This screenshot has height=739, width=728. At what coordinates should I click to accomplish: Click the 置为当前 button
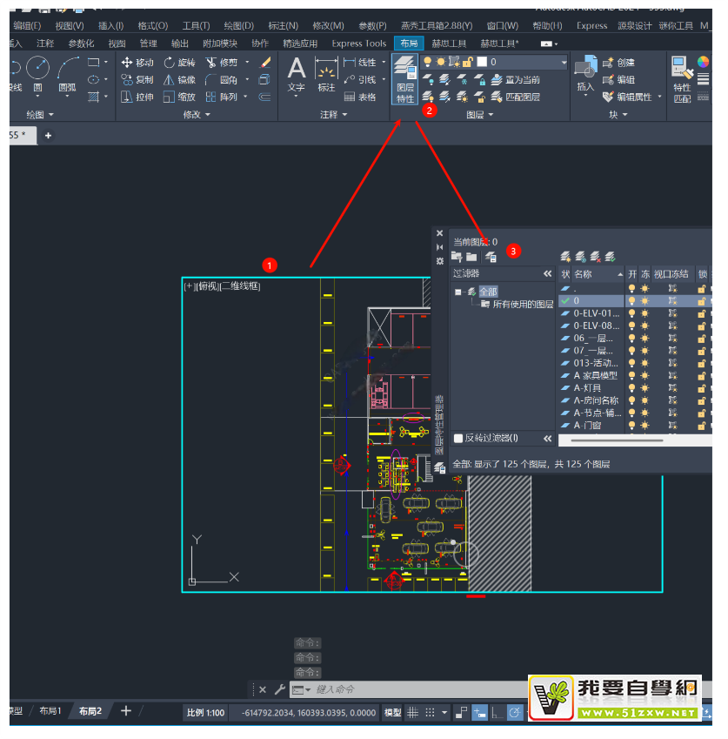tap(522, 79)
